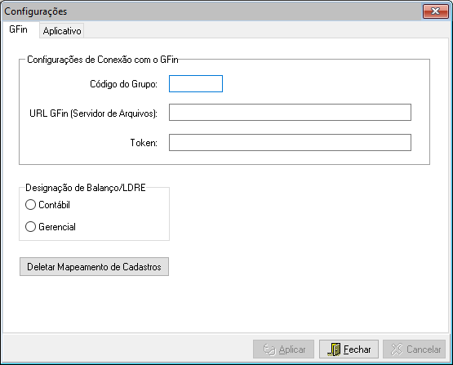Image resolution: width=453 pixels, height=365 pixels.
Task: Close the Configurações window with red X
Action: tap(435, 11)
